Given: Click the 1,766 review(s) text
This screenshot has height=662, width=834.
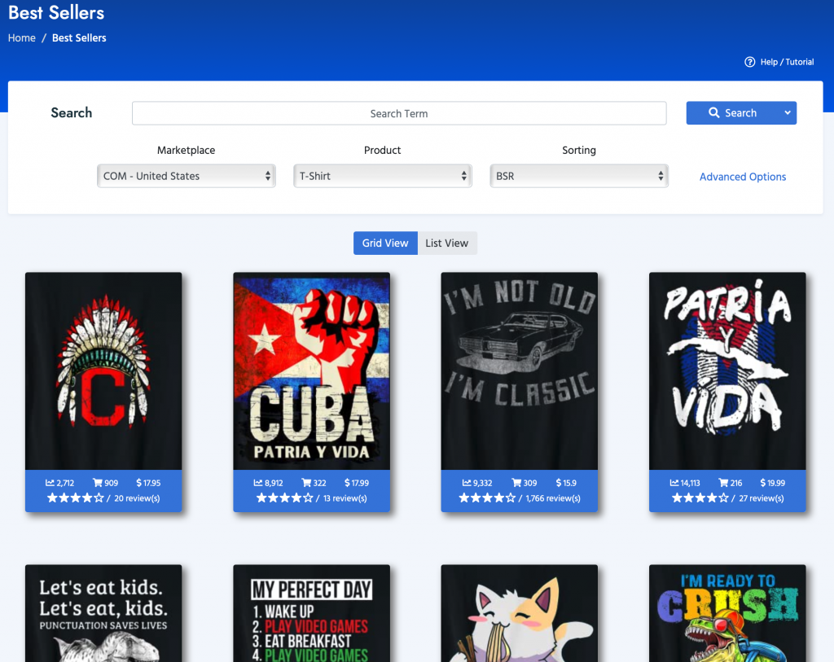Looking at the screenshot, I should point(553,498).
